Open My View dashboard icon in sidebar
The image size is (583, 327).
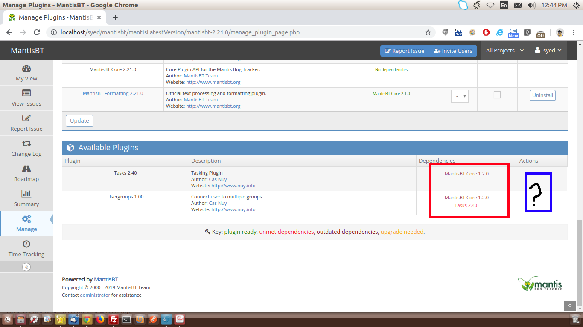click(x=26, y=69)
